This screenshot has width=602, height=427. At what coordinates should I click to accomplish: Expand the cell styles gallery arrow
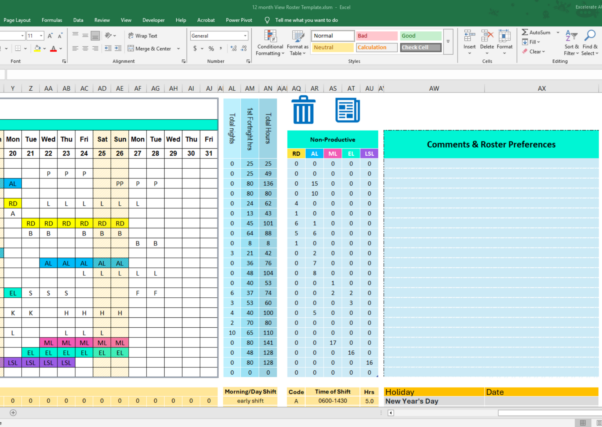[x=448, y=41]
